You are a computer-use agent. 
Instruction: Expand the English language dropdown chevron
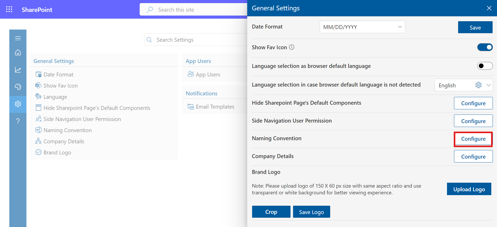(489, 85)
